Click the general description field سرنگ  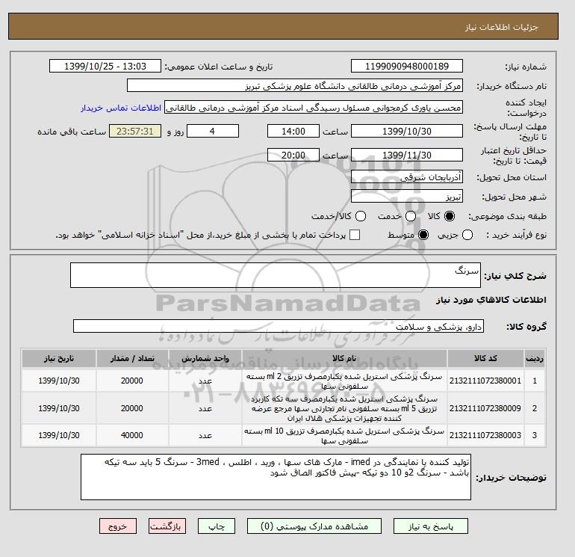pos(276,275)
